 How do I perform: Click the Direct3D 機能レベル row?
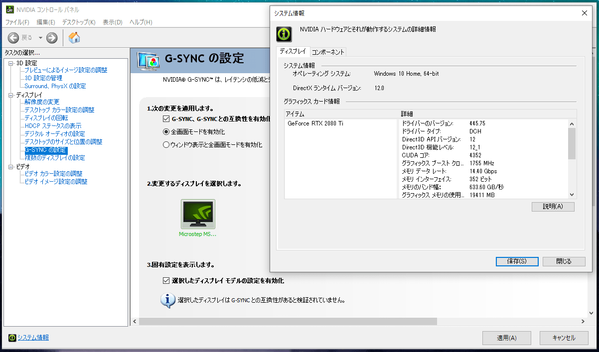coord(484,147)
